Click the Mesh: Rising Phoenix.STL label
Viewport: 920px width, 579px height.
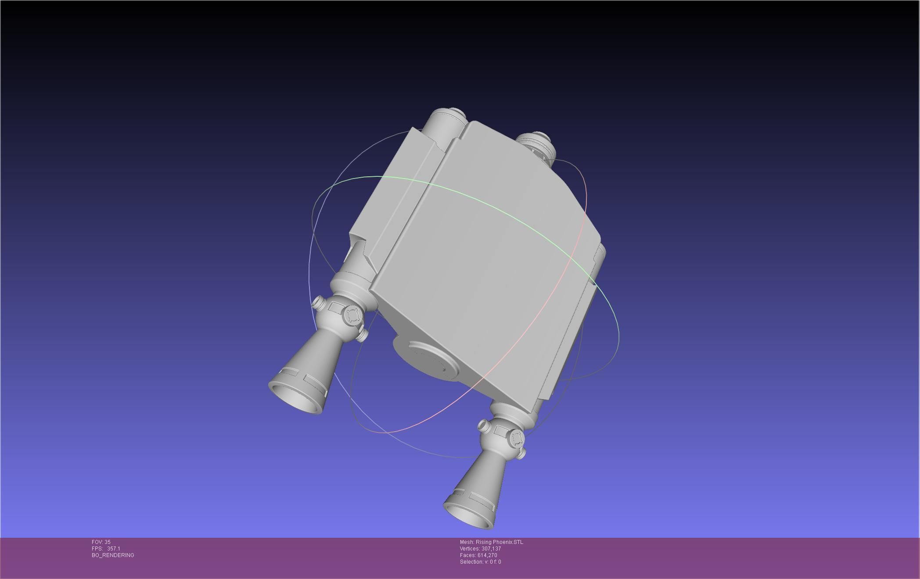pyautogui.click(x=492, y=542)
